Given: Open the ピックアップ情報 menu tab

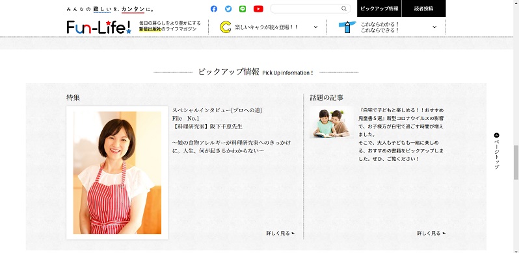Looking at the screenshot, I should point(379,8).
